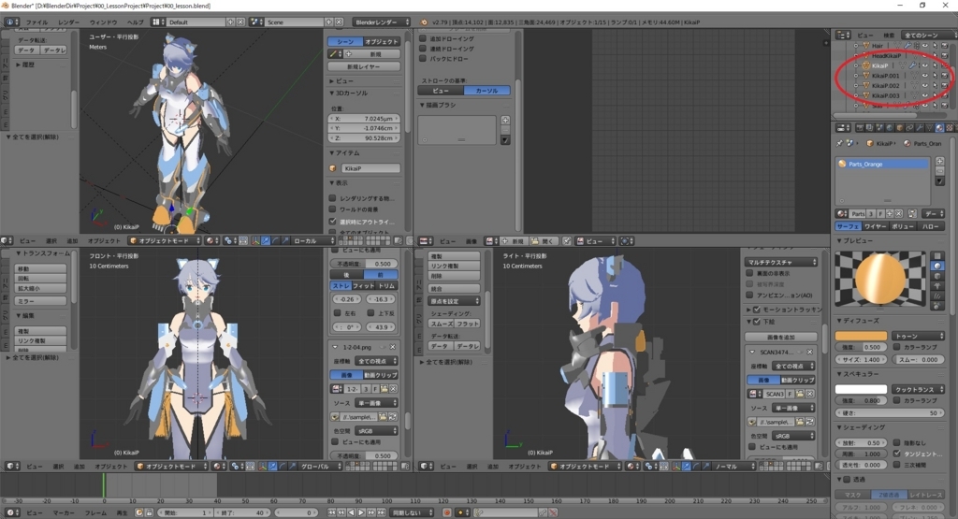
Task: Toggle visibility eye for Hair object
Action: (925, 46)
